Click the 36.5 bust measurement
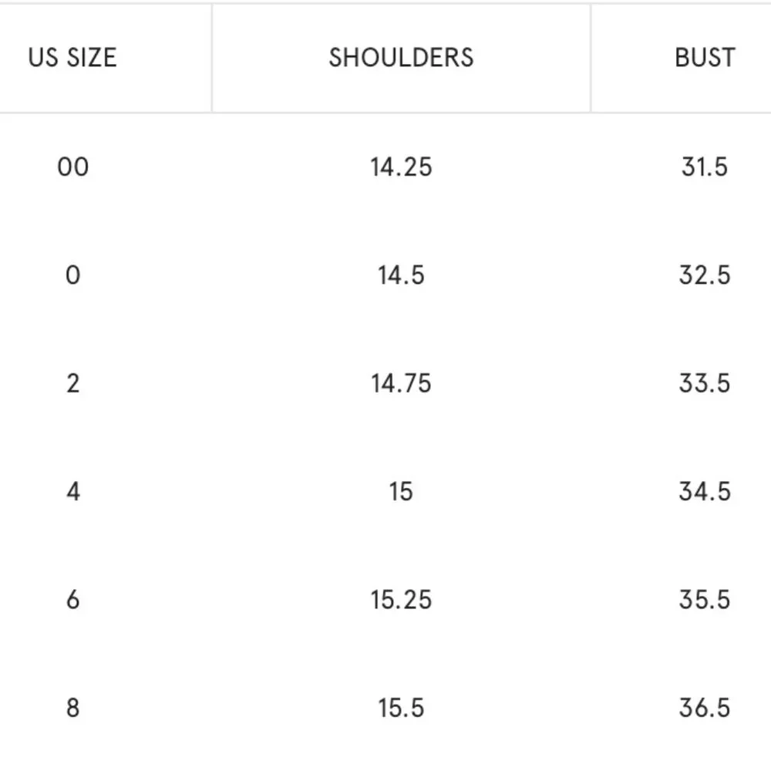771x771 pixels. (x=705, y=708)
